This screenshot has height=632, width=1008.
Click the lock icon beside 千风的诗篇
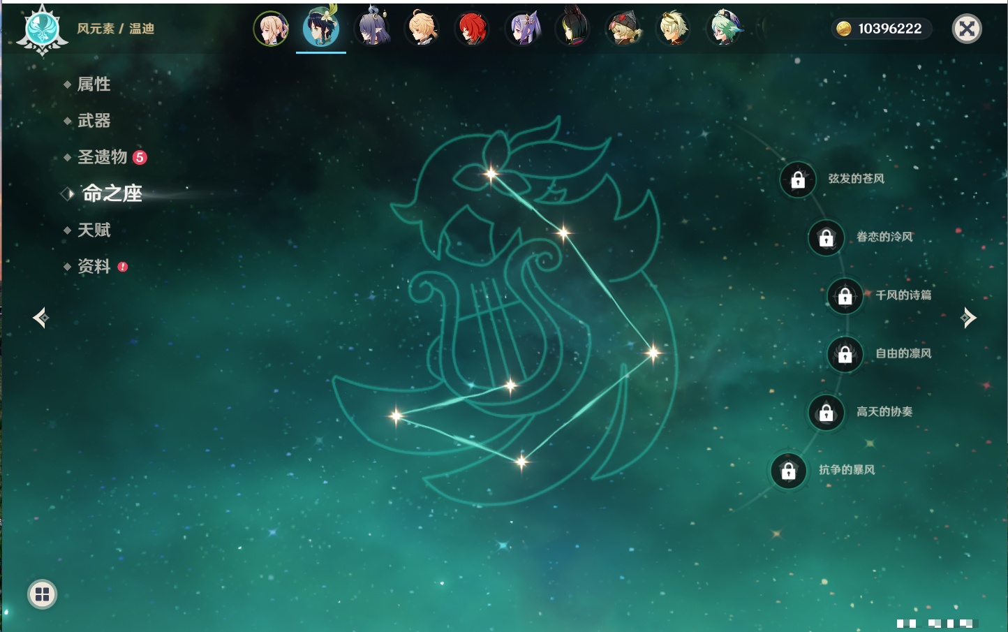(x=845, y=296)
